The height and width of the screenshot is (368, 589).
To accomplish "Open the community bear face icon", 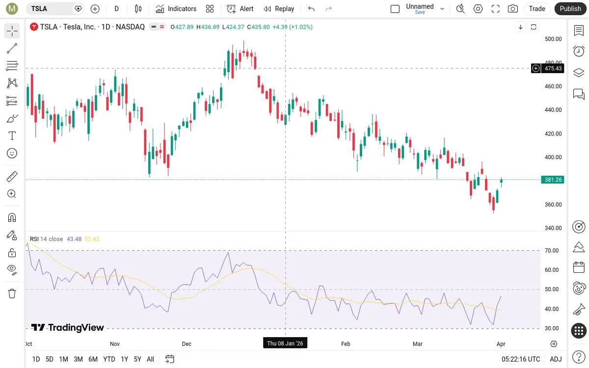I will coord(579,289).
